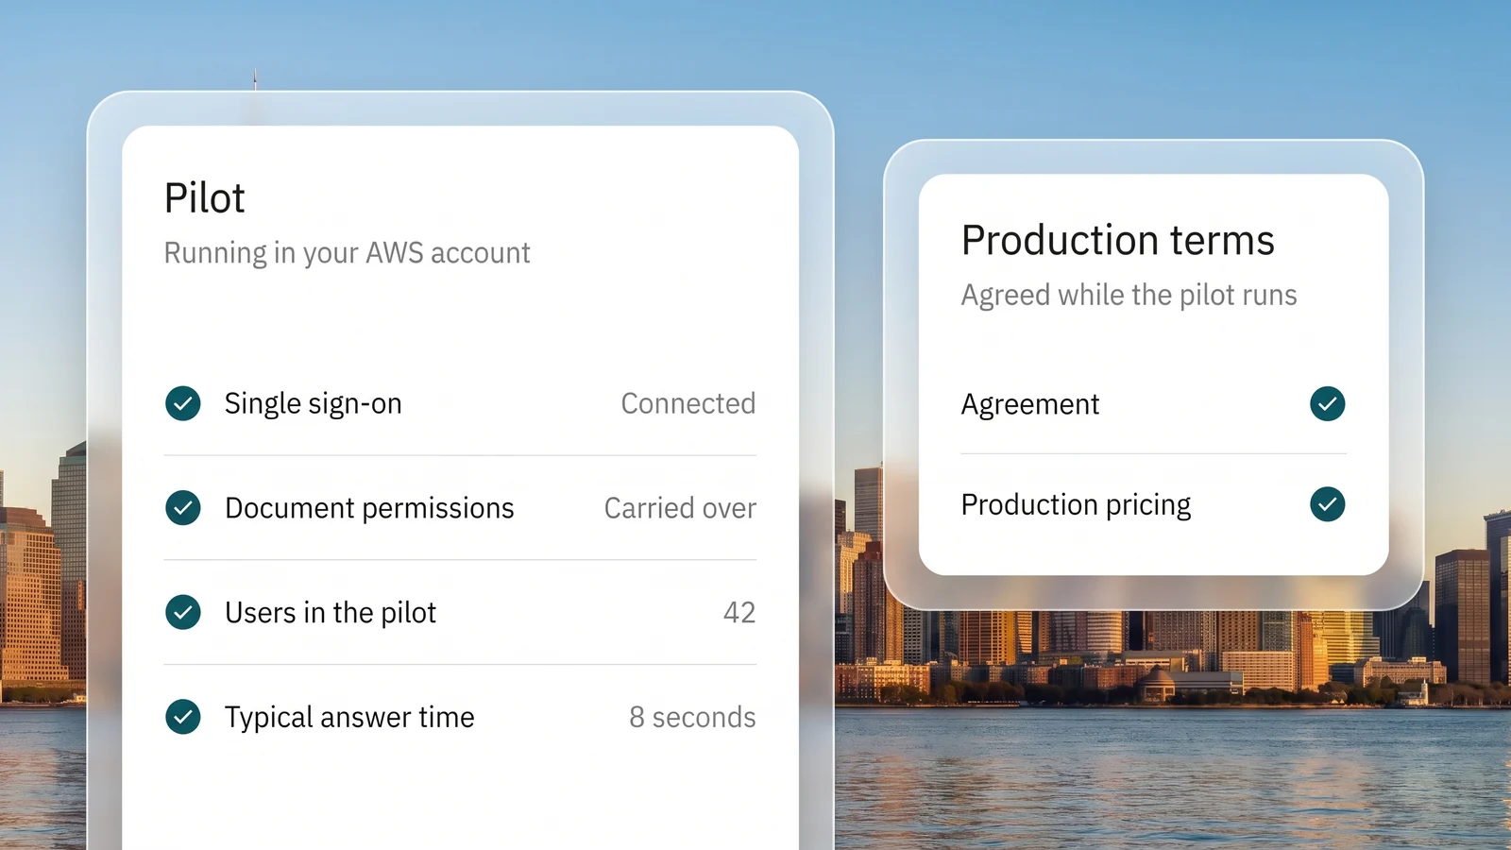This screenshot has height=850, width=1511.
Task: Click the "Connected" status value
Action: click(688, 403)
